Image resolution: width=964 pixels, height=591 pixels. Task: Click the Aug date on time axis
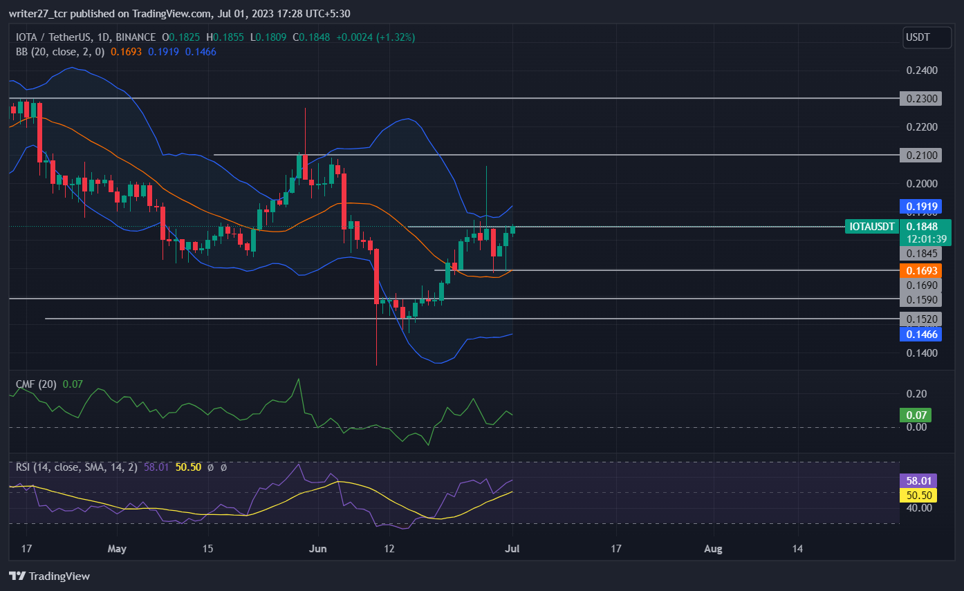point(713,549)
